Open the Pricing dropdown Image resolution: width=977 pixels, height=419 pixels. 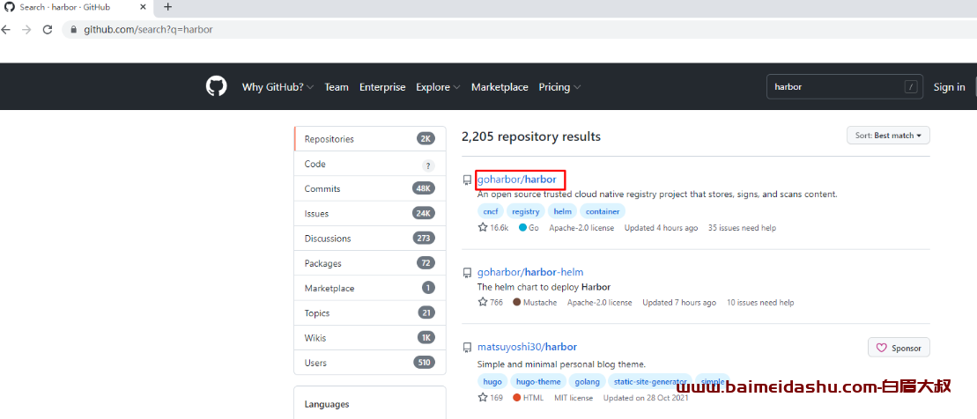click(559, 87)
